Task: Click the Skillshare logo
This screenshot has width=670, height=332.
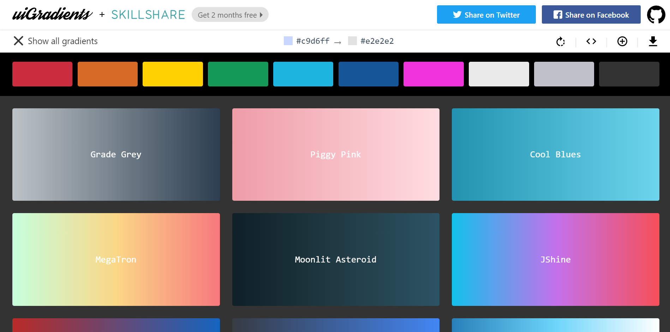Action: click(x=148, y=15)
